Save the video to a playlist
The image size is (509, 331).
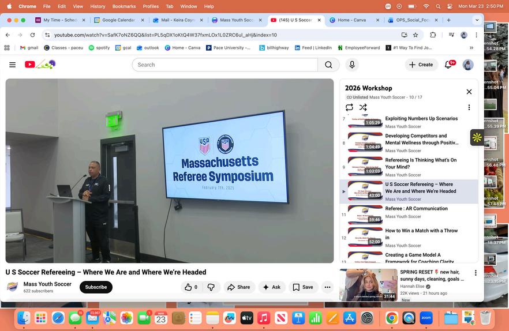(x=303, y=287)
